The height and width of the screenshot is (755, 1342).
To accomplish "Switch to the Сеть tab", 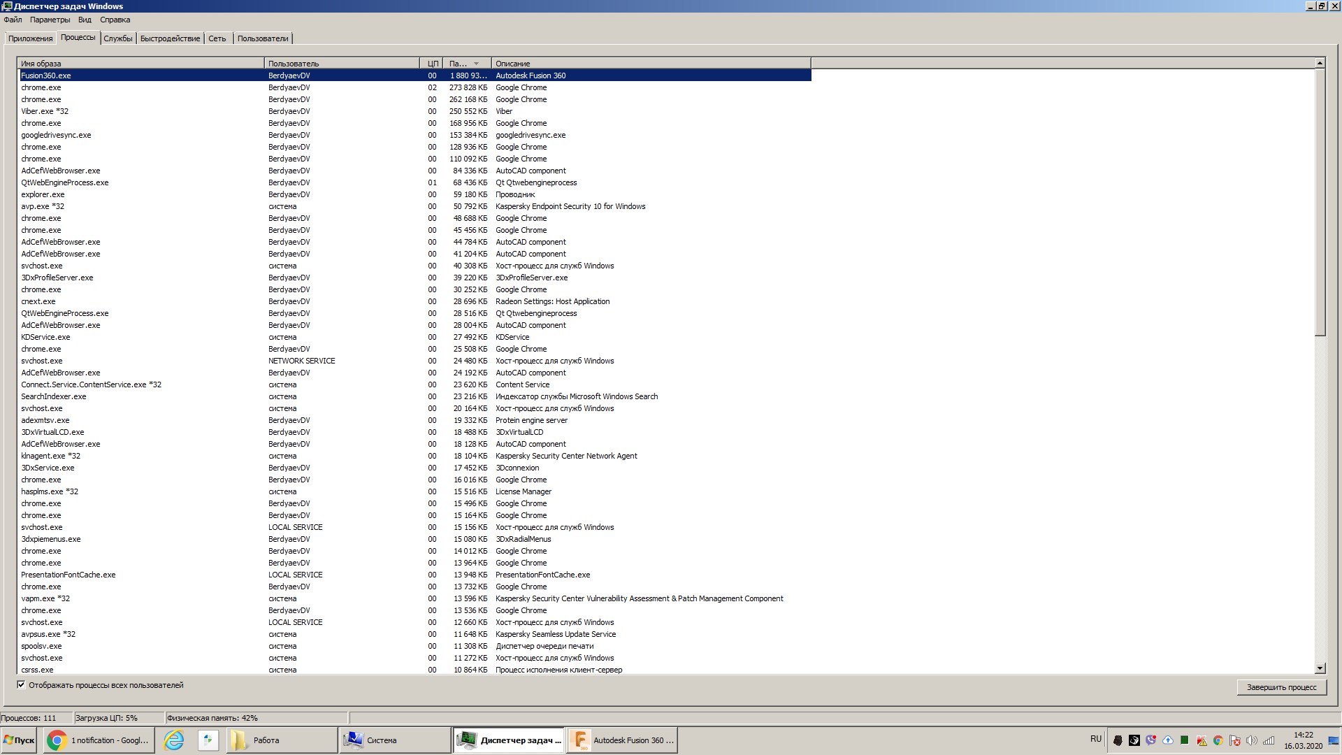I will [x=217, y=38].
